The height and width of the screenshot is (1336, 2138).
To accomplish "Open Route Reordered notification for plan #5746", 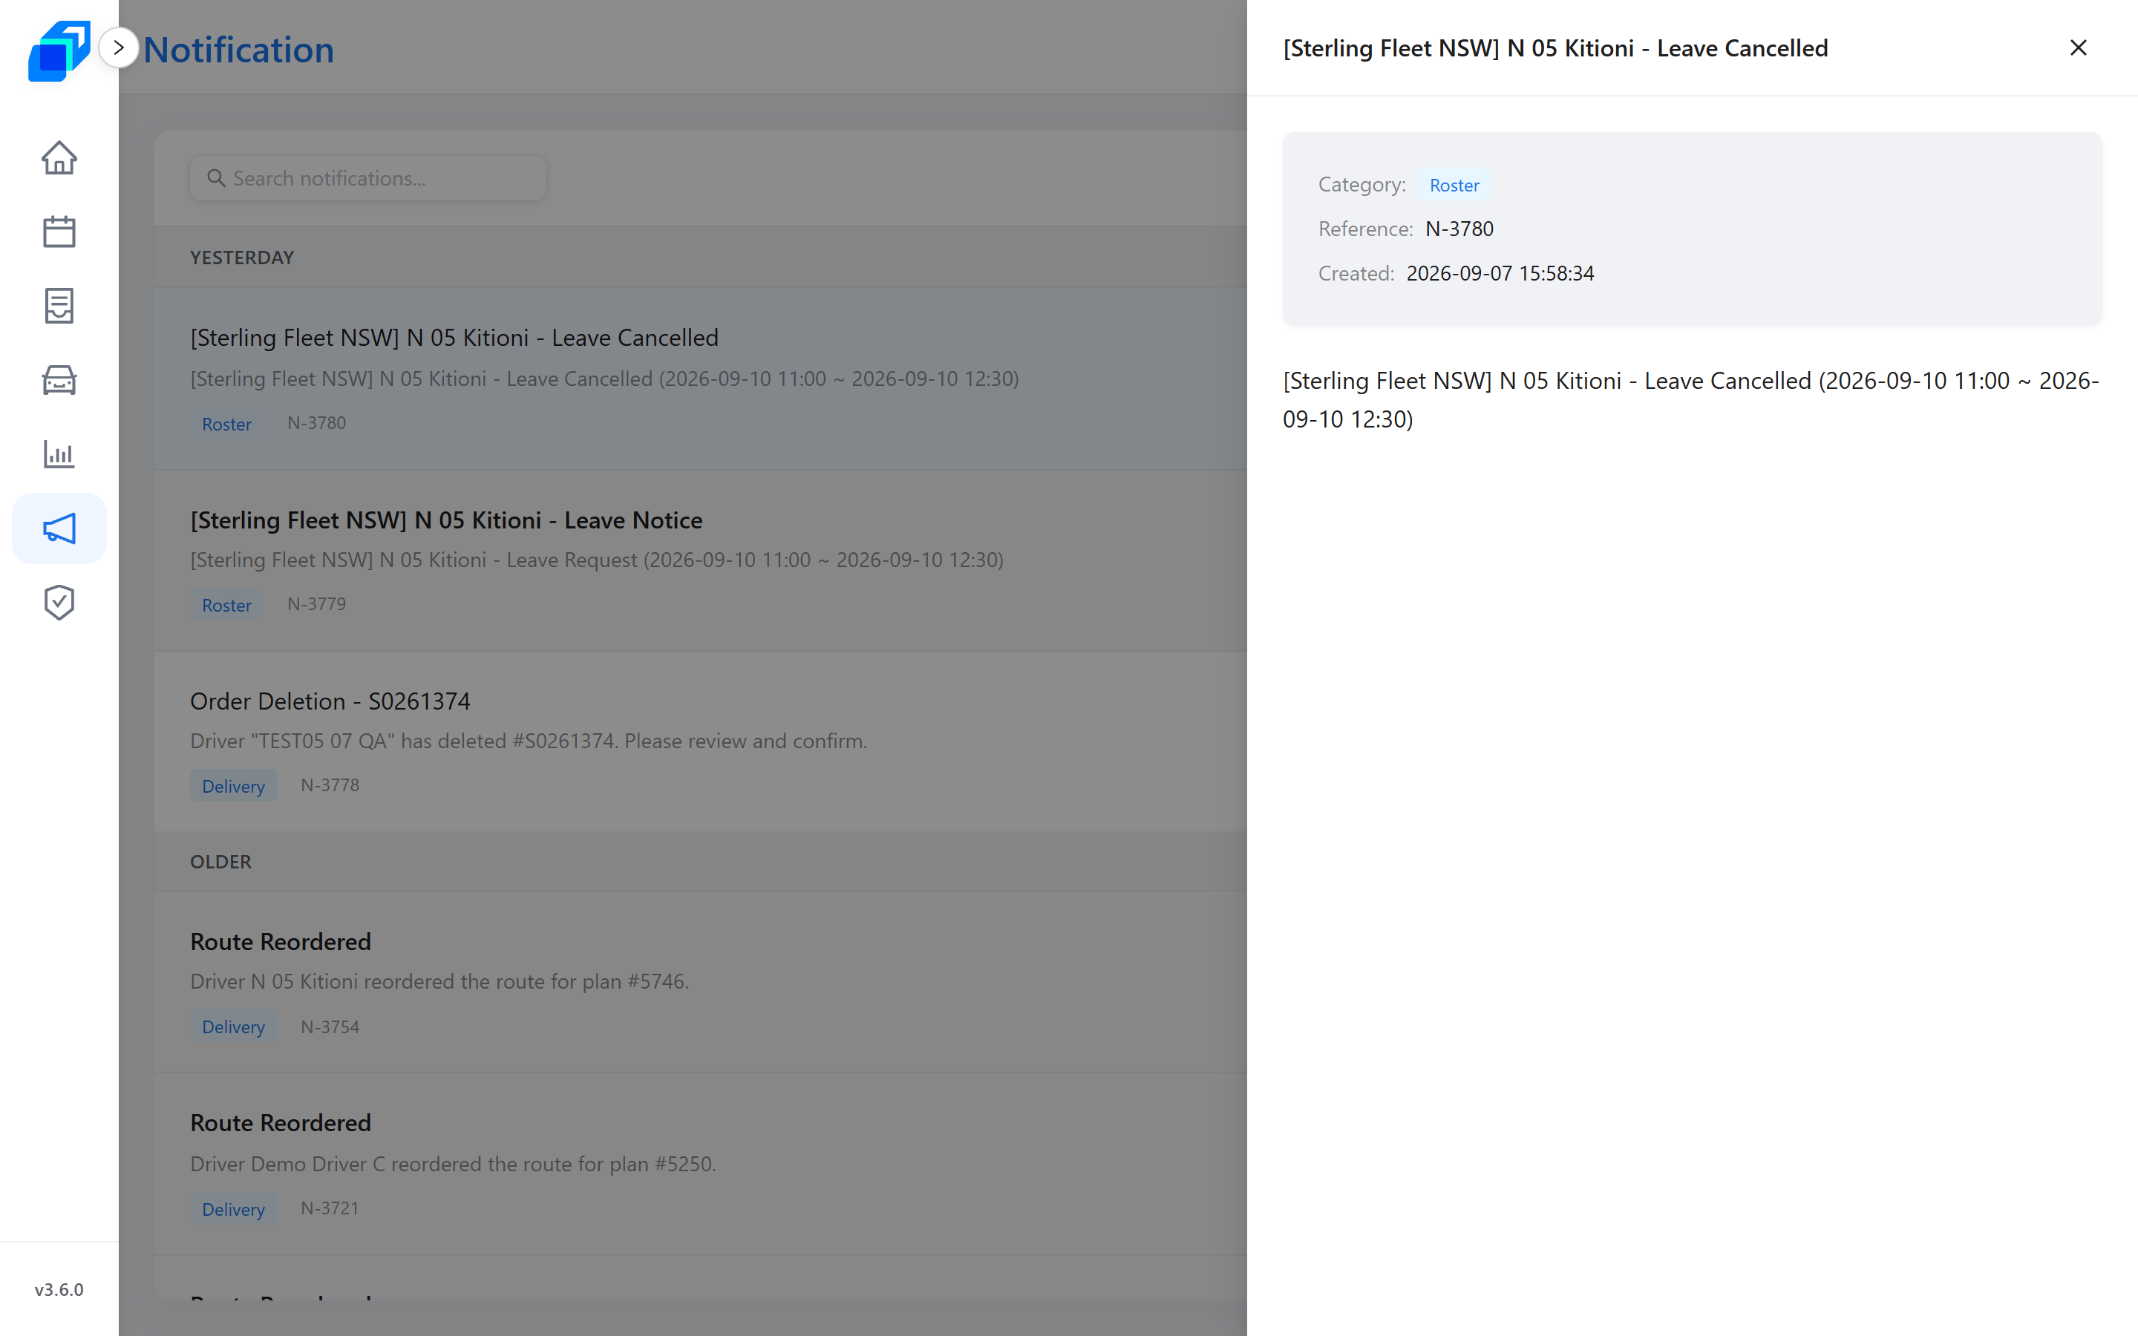I will pyautogui.click(x=701, y=983).
